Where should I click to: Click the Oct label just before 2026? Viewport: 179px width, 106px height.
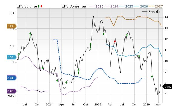(134, 104)
